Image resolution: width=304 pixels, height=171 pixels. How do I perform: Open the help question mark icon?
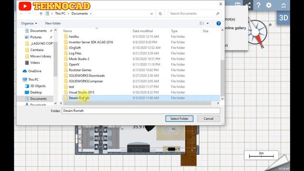(258, 5)
